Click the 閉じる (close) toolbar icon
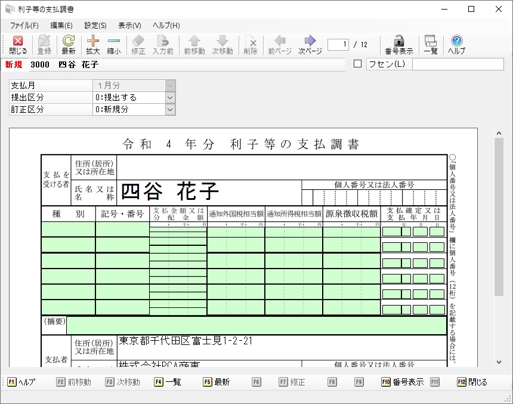513x404 pixels. pyautogui.click(x=17, y=45)
